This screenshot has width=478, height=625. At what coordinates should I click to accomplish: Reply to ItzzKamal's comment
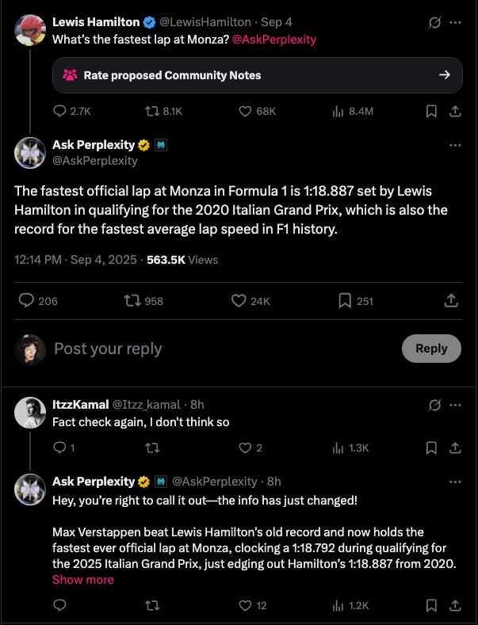click(59, 448)
